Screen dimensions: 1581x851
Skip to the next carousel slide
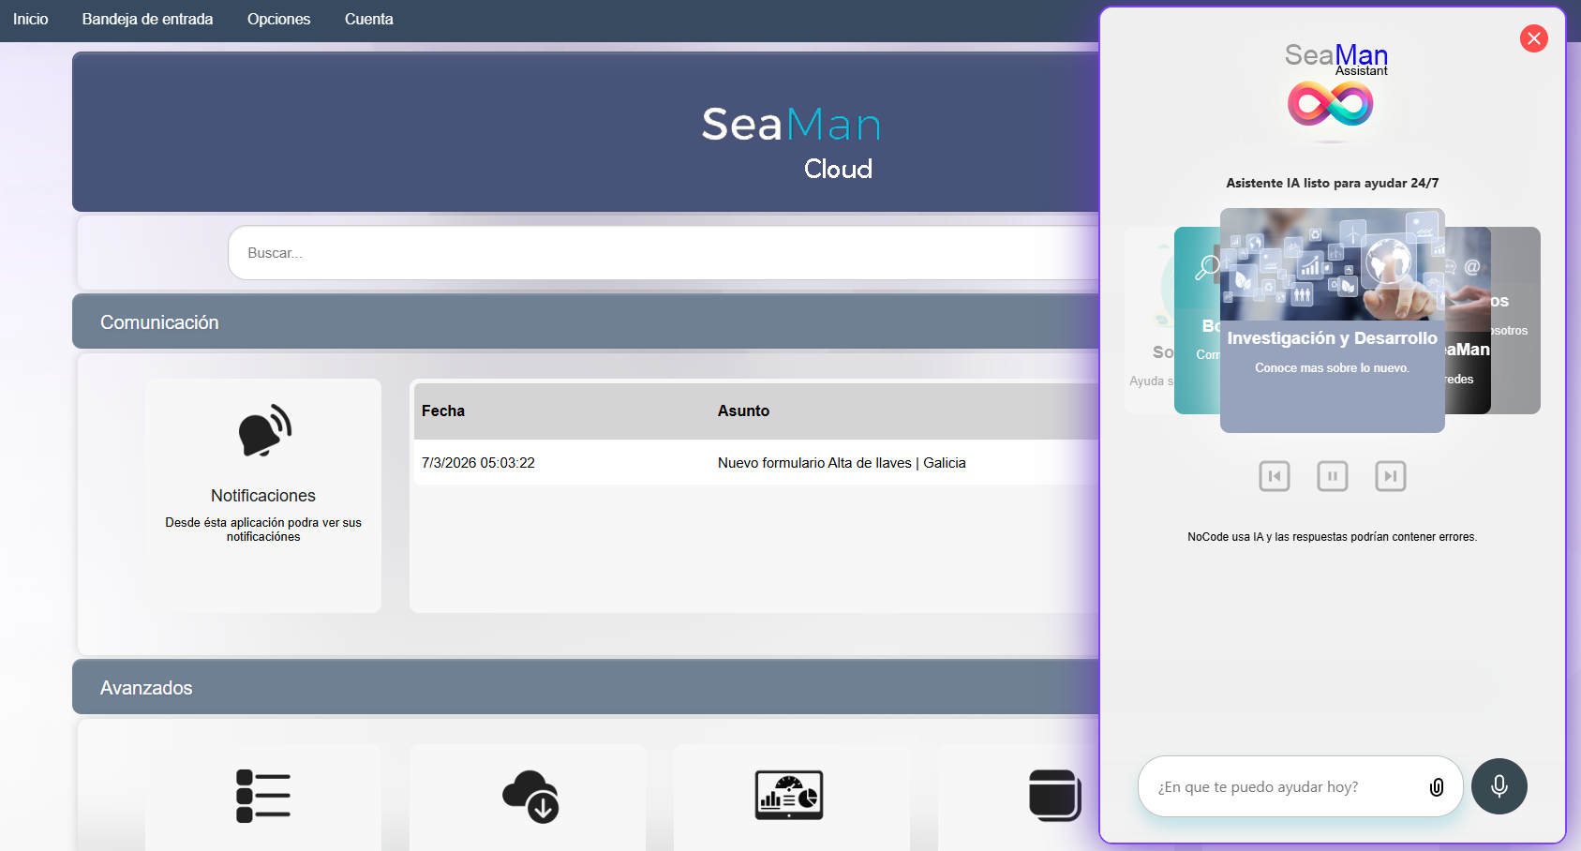tap(1391, 476)
